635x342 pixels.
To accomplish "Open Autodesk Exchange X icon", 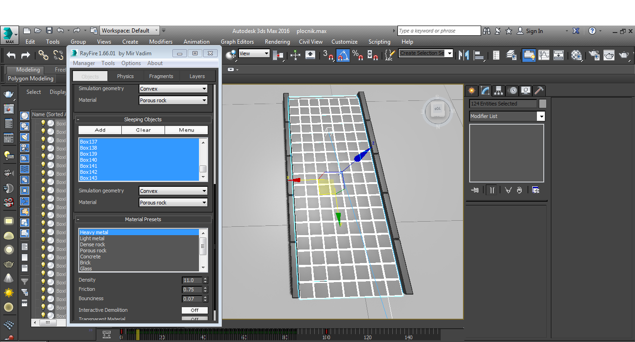I will coord(576,31).
